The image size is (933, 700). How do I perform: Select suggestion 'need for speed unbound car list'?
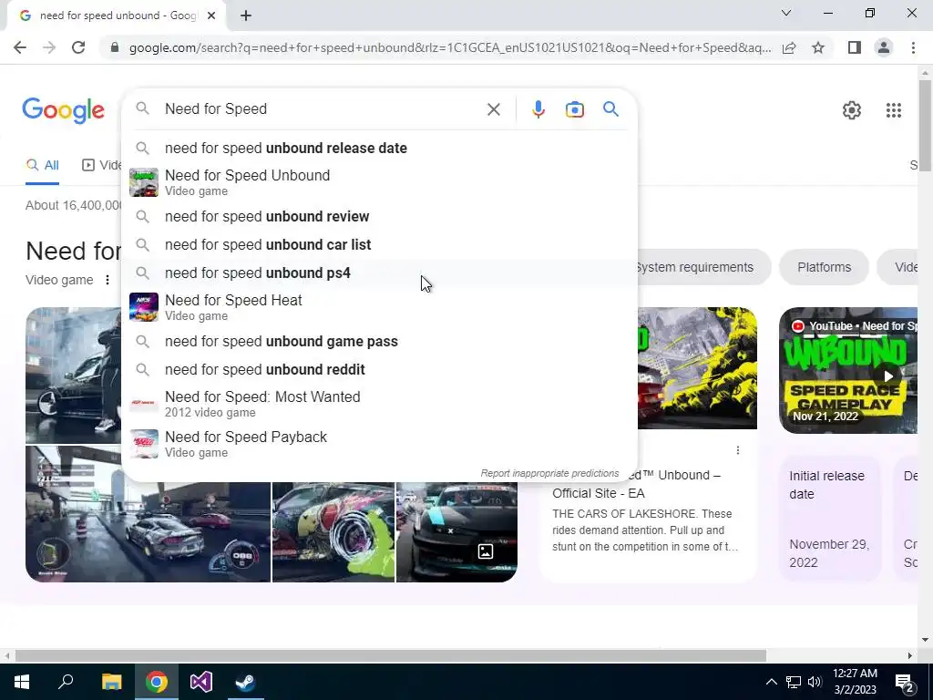(380, 244)
